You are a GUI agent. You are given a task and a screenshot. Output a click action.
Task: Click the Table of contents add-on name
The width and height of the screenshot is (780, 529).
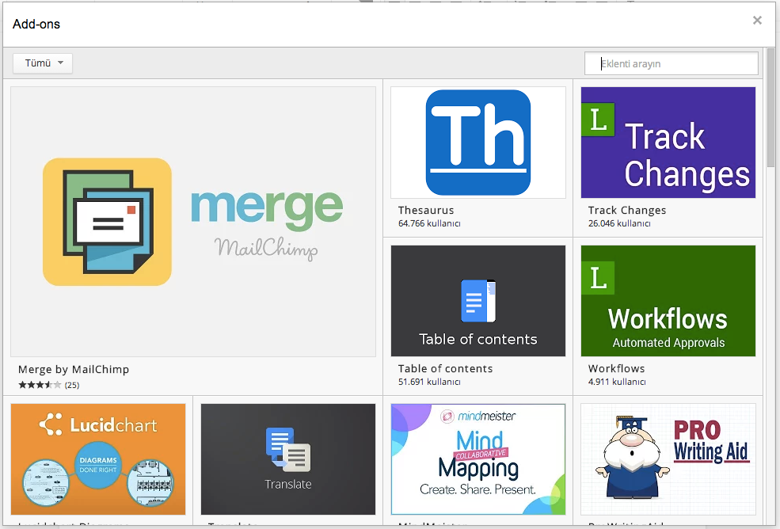coord(445,368)
